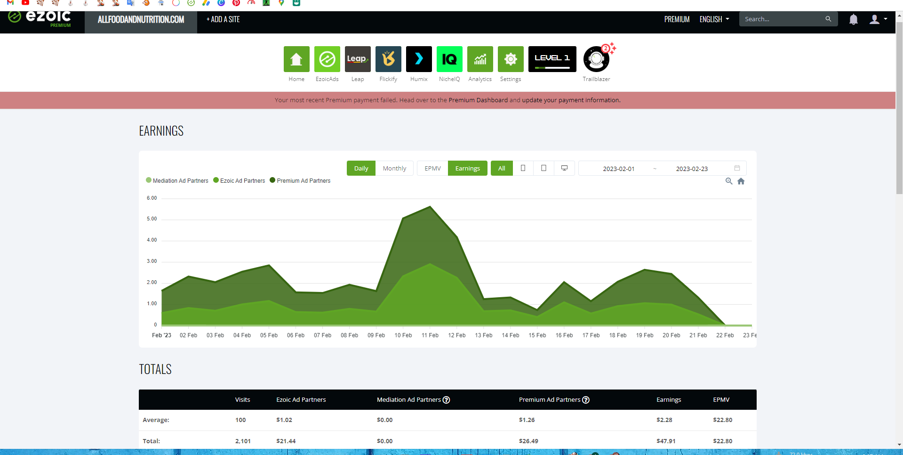
Task: Toggle Ezoic Ad Partners legend series
Action: (240, 180)
